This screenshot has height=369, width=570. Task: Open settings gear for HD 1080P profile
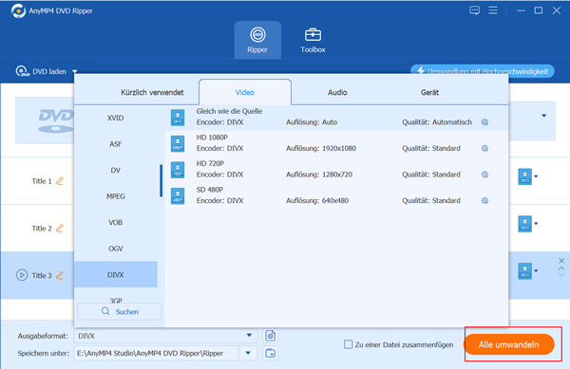coord(484,148)
